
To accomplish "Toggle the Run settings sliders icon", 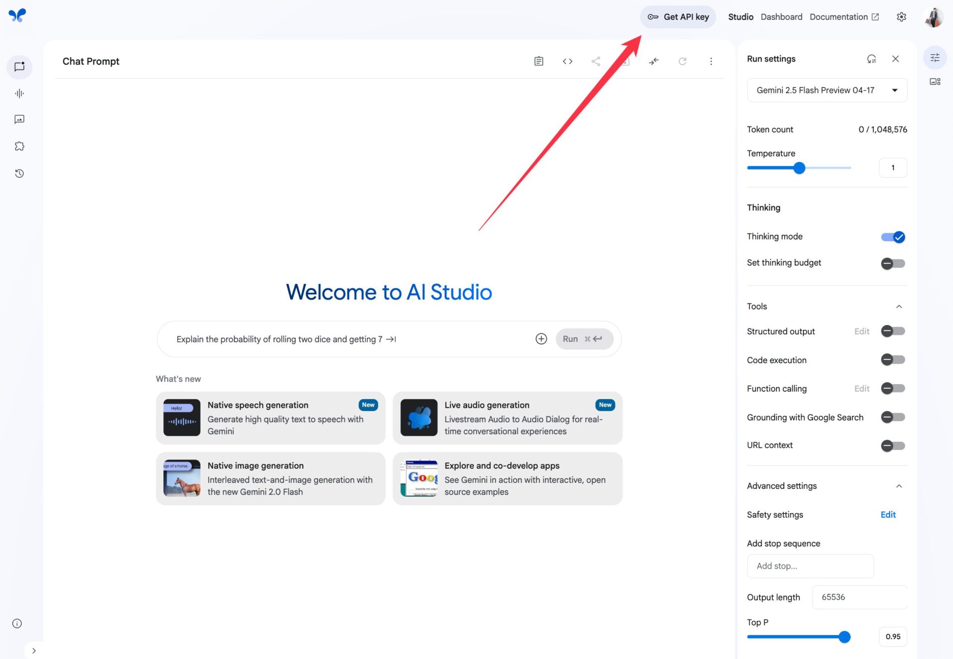I will point(935,58).
